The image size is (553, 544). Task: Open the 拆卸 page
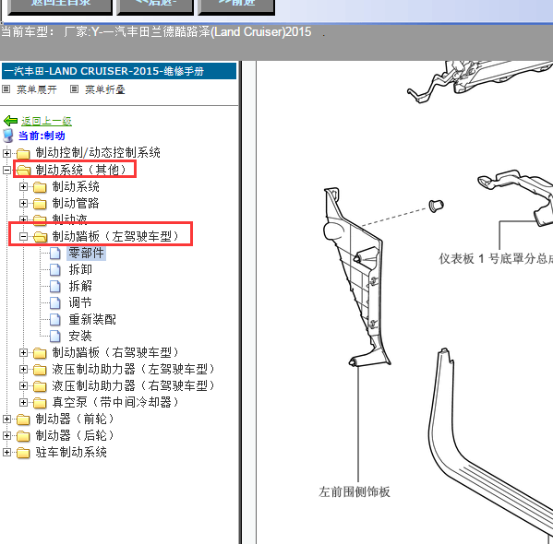pyautogui.click(x=80, y=269)
